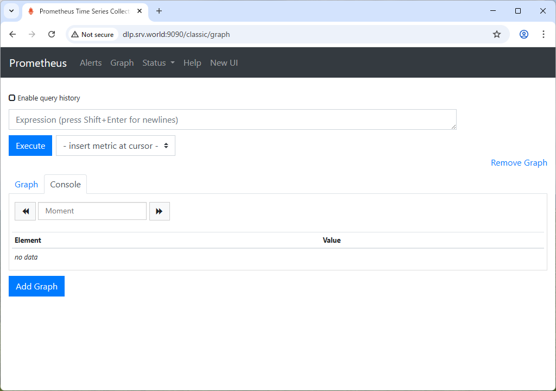The height and width of the screenshot is (391, 556).
Task: Open the insert metric at cursor dropdown
Action: [x=116, y=146]
